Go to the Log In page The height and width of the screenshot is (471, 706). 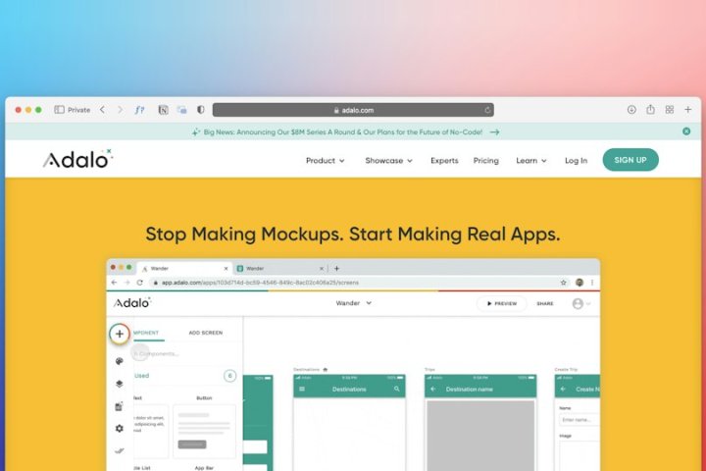576,161
